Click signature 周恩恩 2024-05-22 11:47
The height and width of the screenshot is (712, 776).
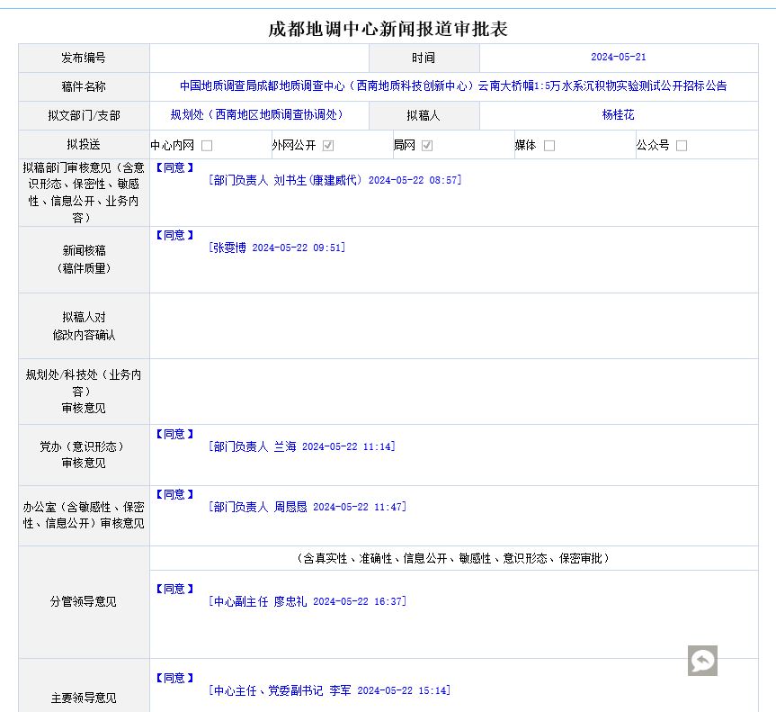(x=308, y=508)
